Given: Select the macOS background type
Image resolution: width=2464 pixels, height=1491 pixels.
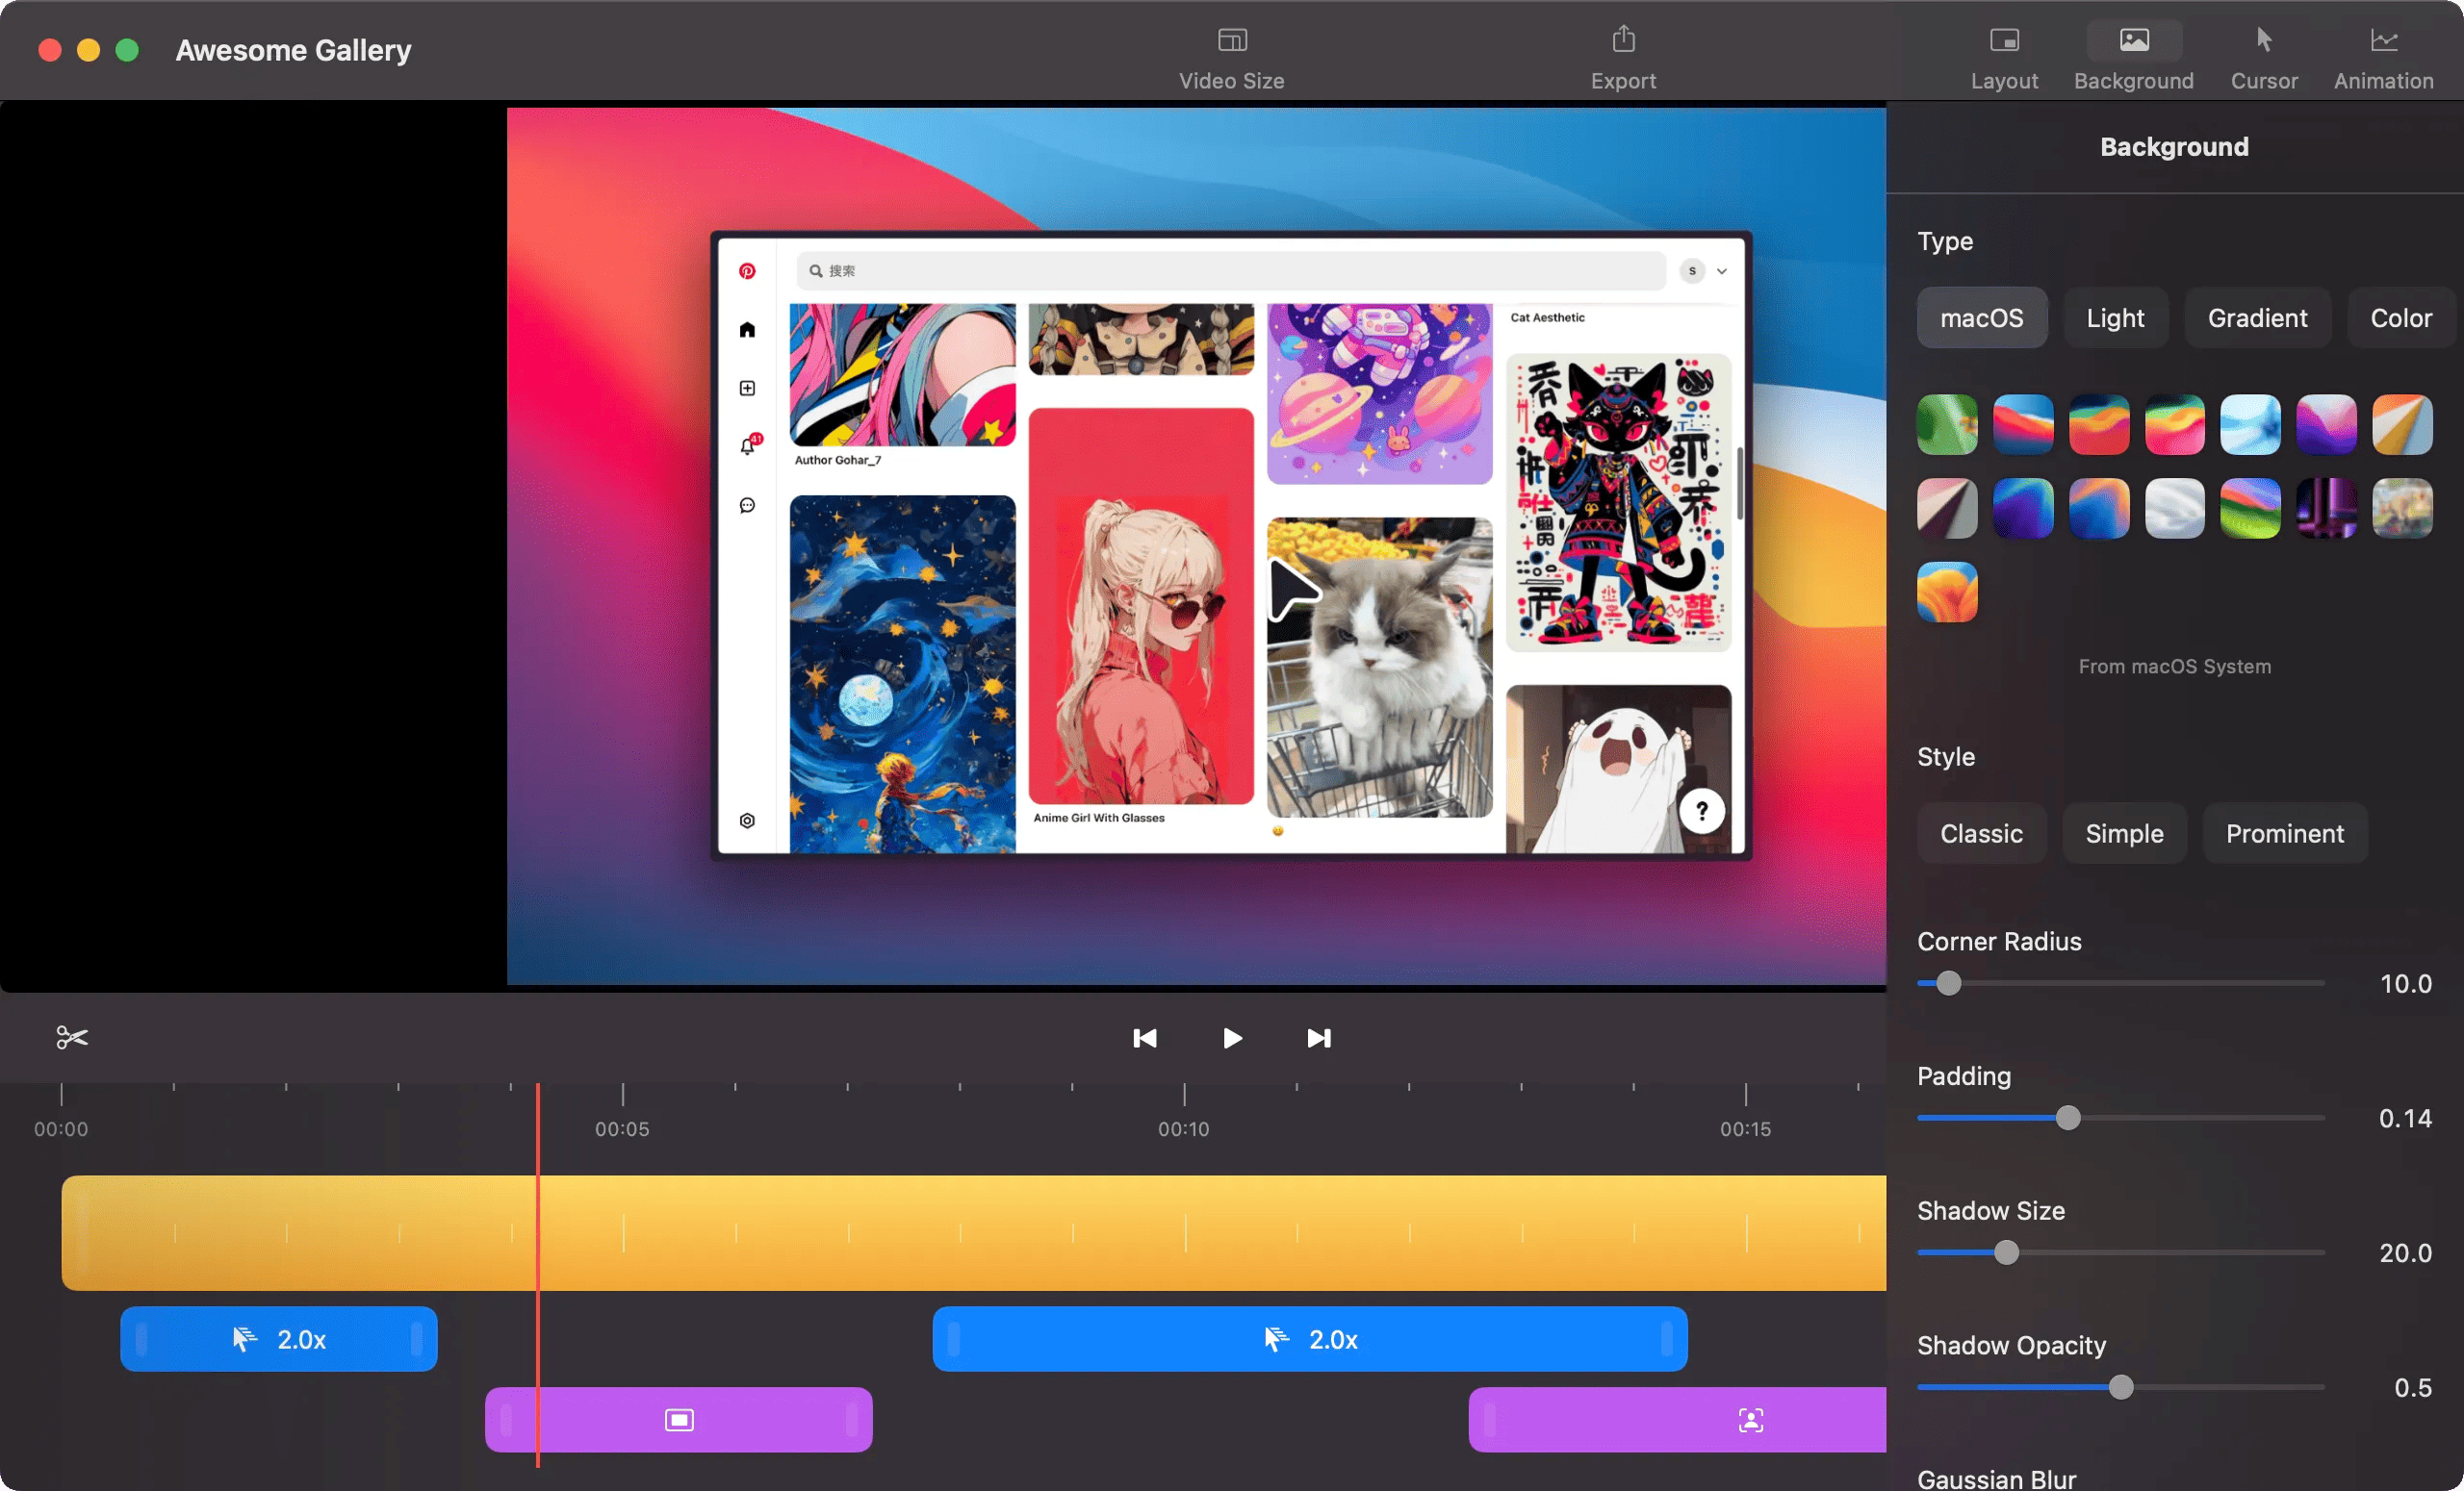Looking at the screenshot, I should [x=1982, y=317].
